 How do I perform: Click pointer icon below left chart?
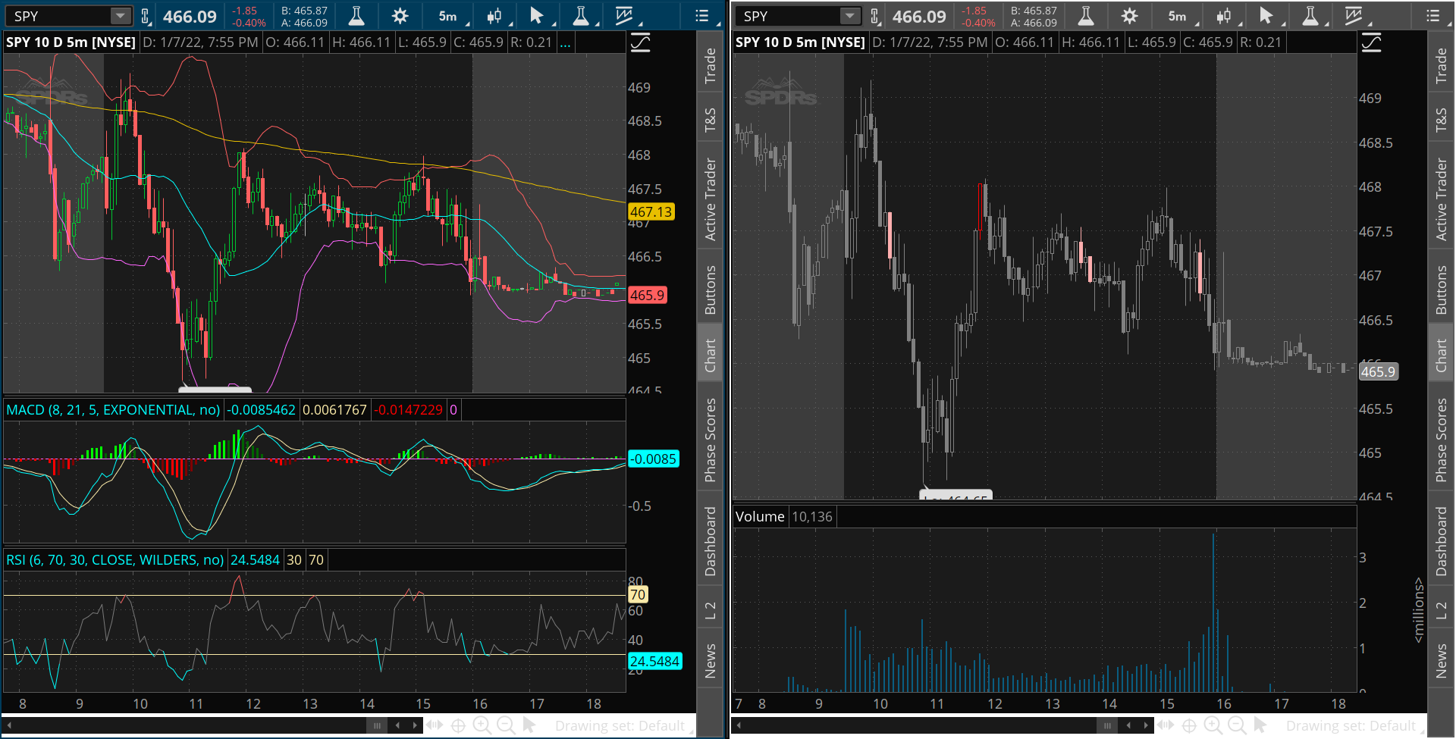coord(529,725)
